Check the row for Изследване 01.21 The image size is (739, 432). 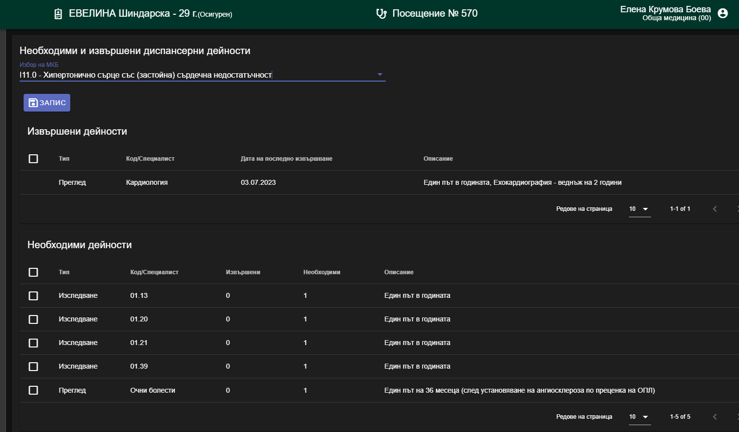coord(33,343)
